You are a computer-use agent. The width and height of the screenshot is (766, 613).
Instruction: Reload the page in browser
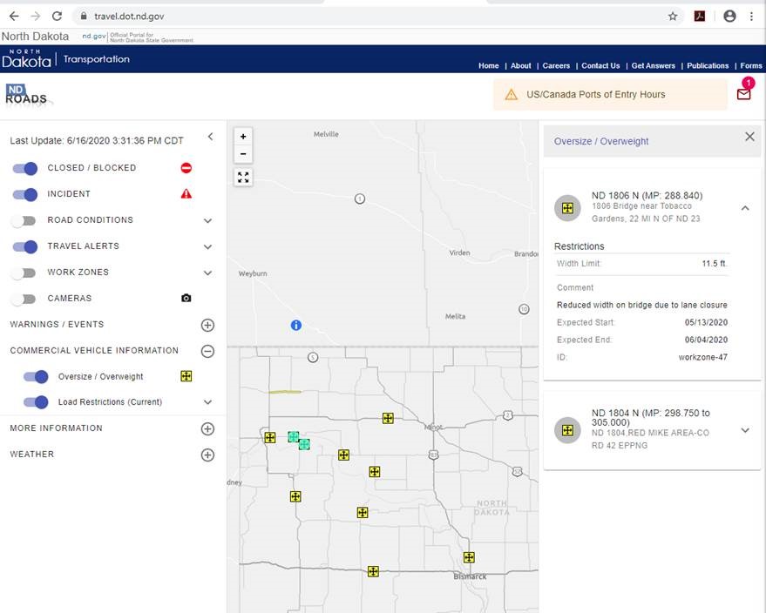click(x=57, y=16)
